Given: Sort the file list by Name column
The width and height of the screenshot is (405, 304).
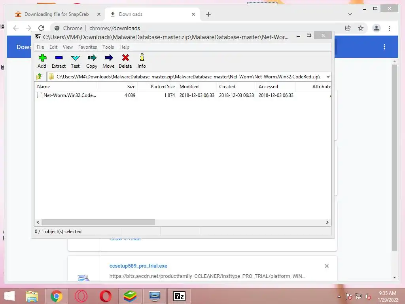Looking at the screenshot, I should [66, 87].
